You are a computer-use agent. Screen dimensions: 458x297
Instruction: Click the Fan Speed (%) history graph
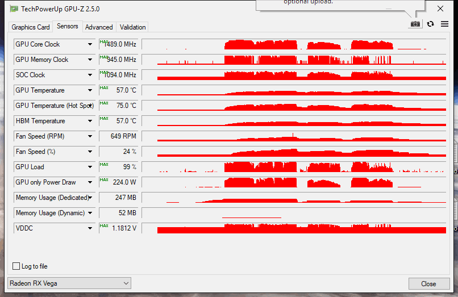[294, 152]
